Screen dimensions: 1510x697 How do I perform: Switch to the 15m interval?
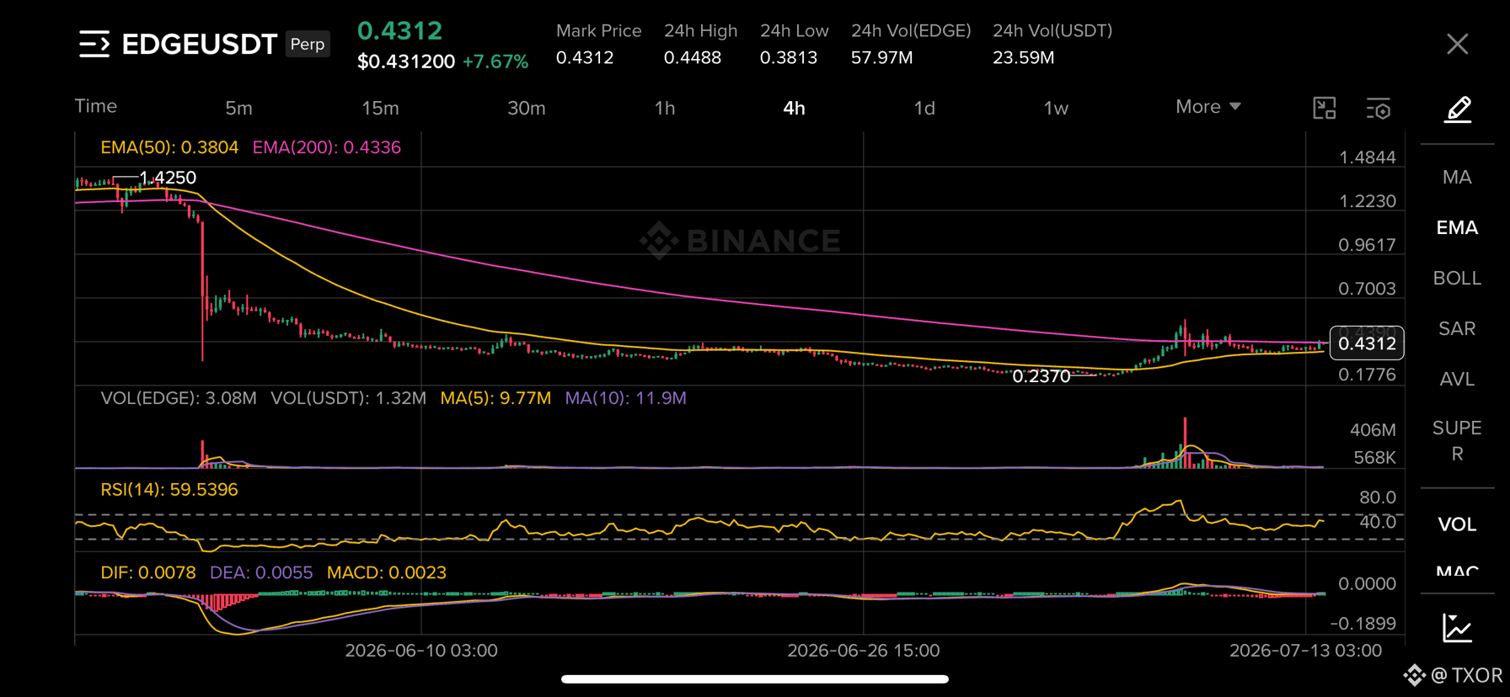[380, 108]
